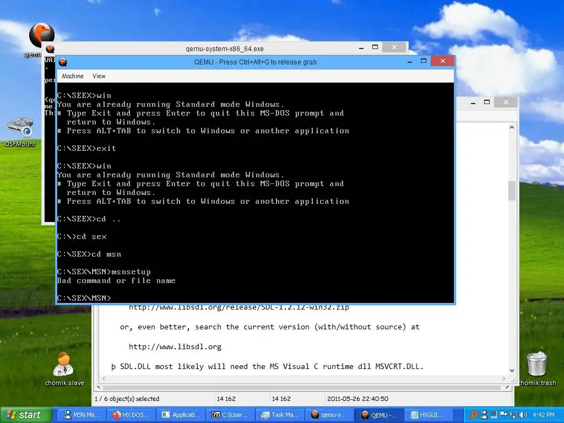Switch to the Task Manager taskbar button

(280, 415)
